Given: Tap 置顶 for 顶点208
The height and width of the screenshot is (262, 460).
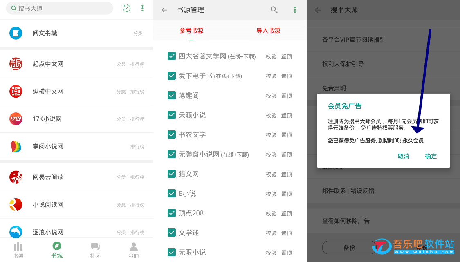Looking at the screenshot, I should point(287,214).
